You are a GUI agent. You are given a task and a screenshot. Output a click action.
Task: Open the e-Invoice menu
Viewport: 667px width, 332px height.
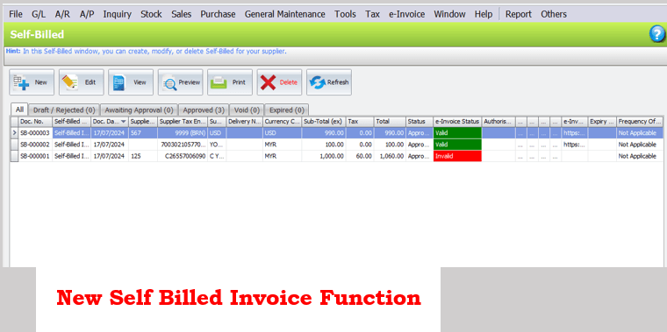click(406, 14)
